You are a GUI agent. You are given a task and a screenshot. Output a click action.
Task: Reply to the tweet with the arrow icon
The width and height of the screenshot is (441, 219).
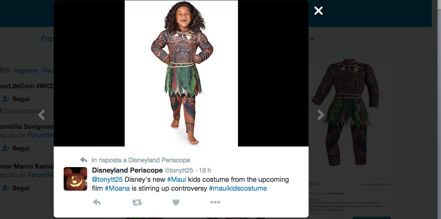click(97, 202)
